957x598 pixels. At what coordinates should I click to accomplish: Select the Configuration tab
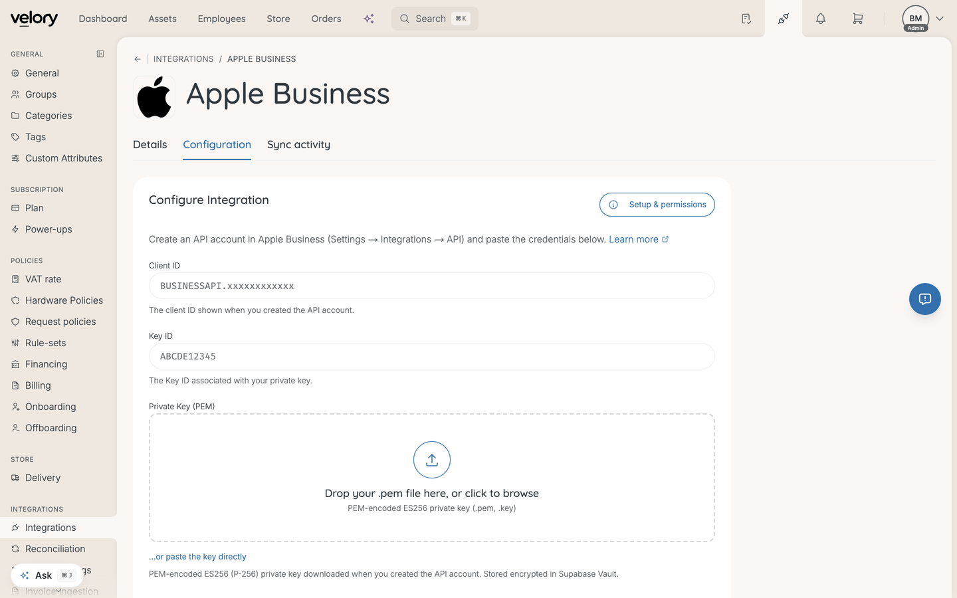tap(217, 145)
